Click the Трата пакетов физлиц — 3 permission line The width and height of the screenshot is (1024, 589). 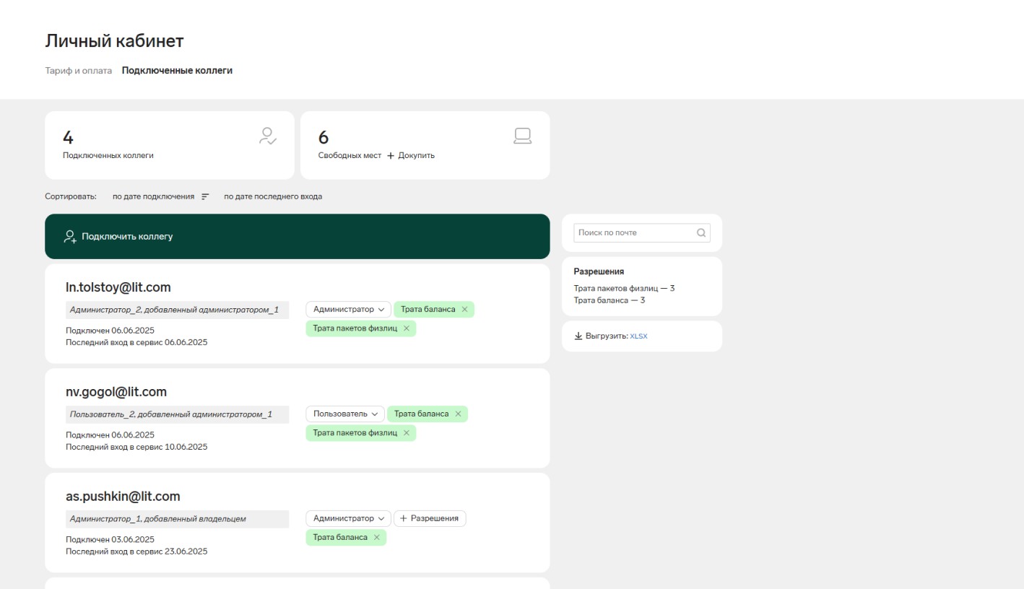click(624, 288)
